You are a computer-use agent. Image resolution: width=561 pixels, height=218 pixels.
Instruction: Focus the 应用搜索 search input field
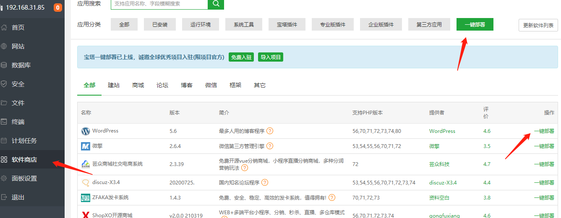coord(159,4)
